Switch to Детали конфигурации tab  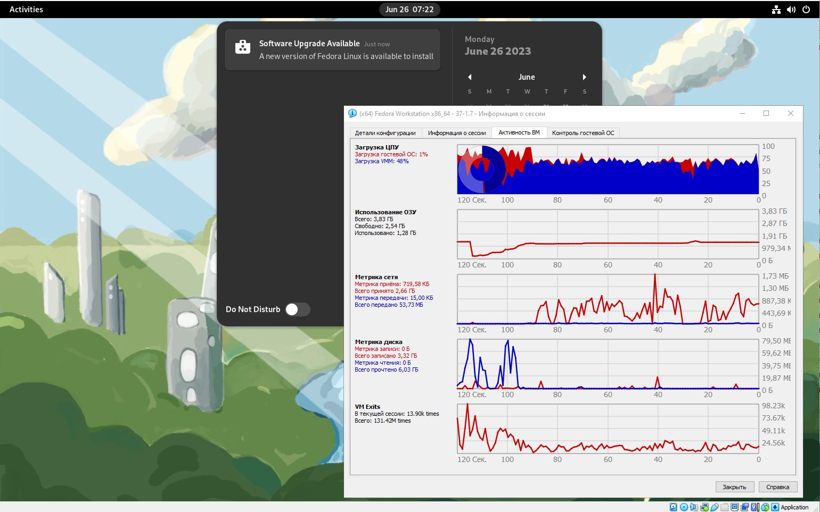385,133
